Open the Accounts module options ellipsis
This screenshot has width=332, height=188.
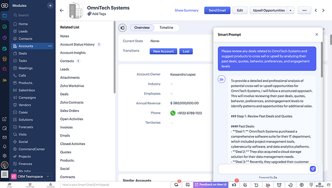pyautogui.click(x=50, y=46)
